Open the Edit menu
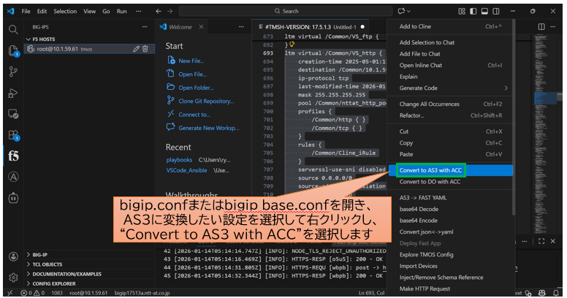This screenshot has width=567, height=298. click(42, 11)
